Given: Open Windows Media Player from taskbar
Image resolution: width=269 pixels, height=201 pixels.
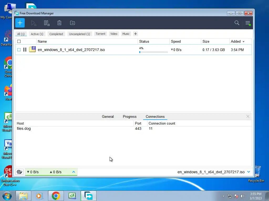Looking at the screenshot, I should (x=39, y=196).
